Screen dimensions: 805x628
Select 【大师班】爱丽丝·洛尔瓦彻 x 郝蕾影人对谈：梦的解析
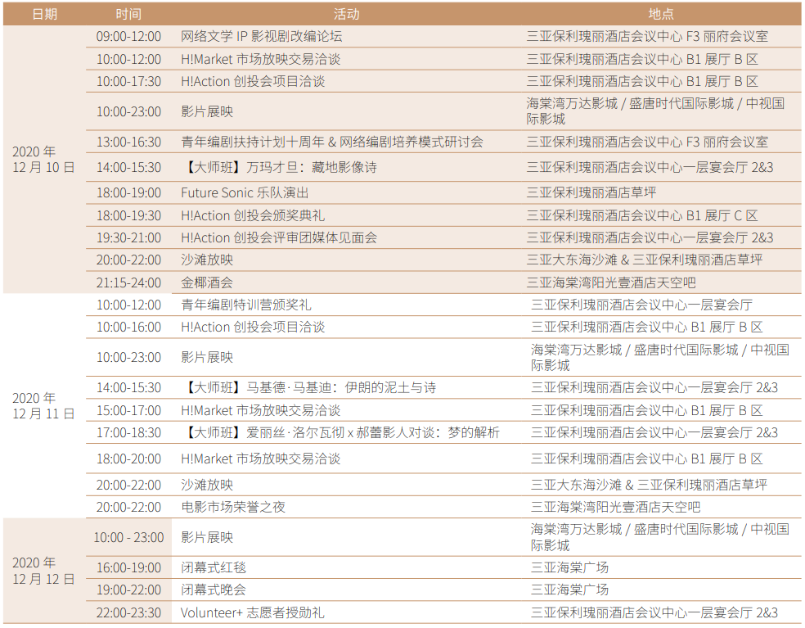(x=341, y=432)
